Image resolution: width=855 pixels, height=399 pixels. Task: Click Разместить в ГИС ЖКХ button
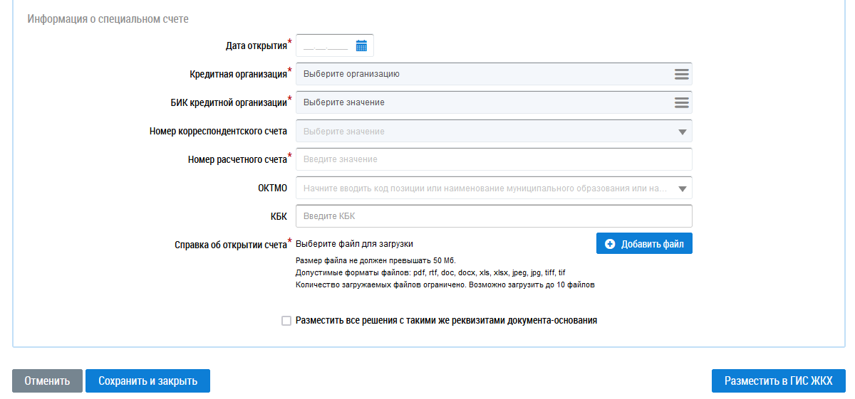coord(778,381)
